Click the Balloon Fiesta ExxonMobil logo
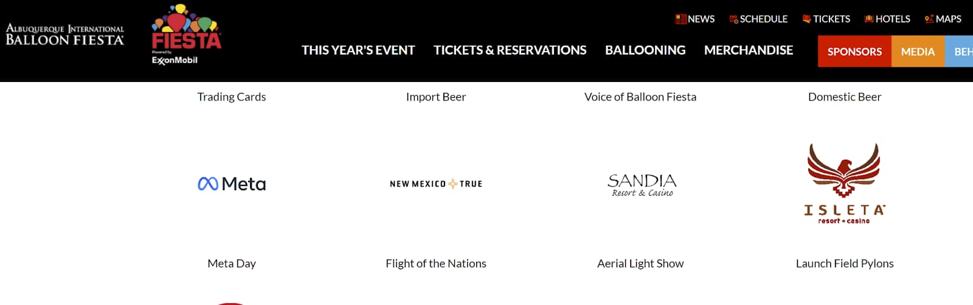The width and height of the screenshot is (973, 305). point(186,35)
